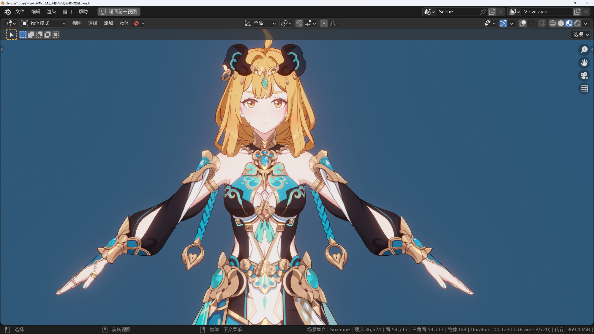The image size is (594, 334).
Task: Open the 添加 menu in viewport header
Action: coord(108,23)
